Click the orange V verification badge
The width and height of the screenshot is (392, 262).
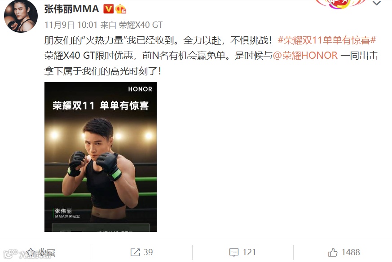click(x=108, y=9)
